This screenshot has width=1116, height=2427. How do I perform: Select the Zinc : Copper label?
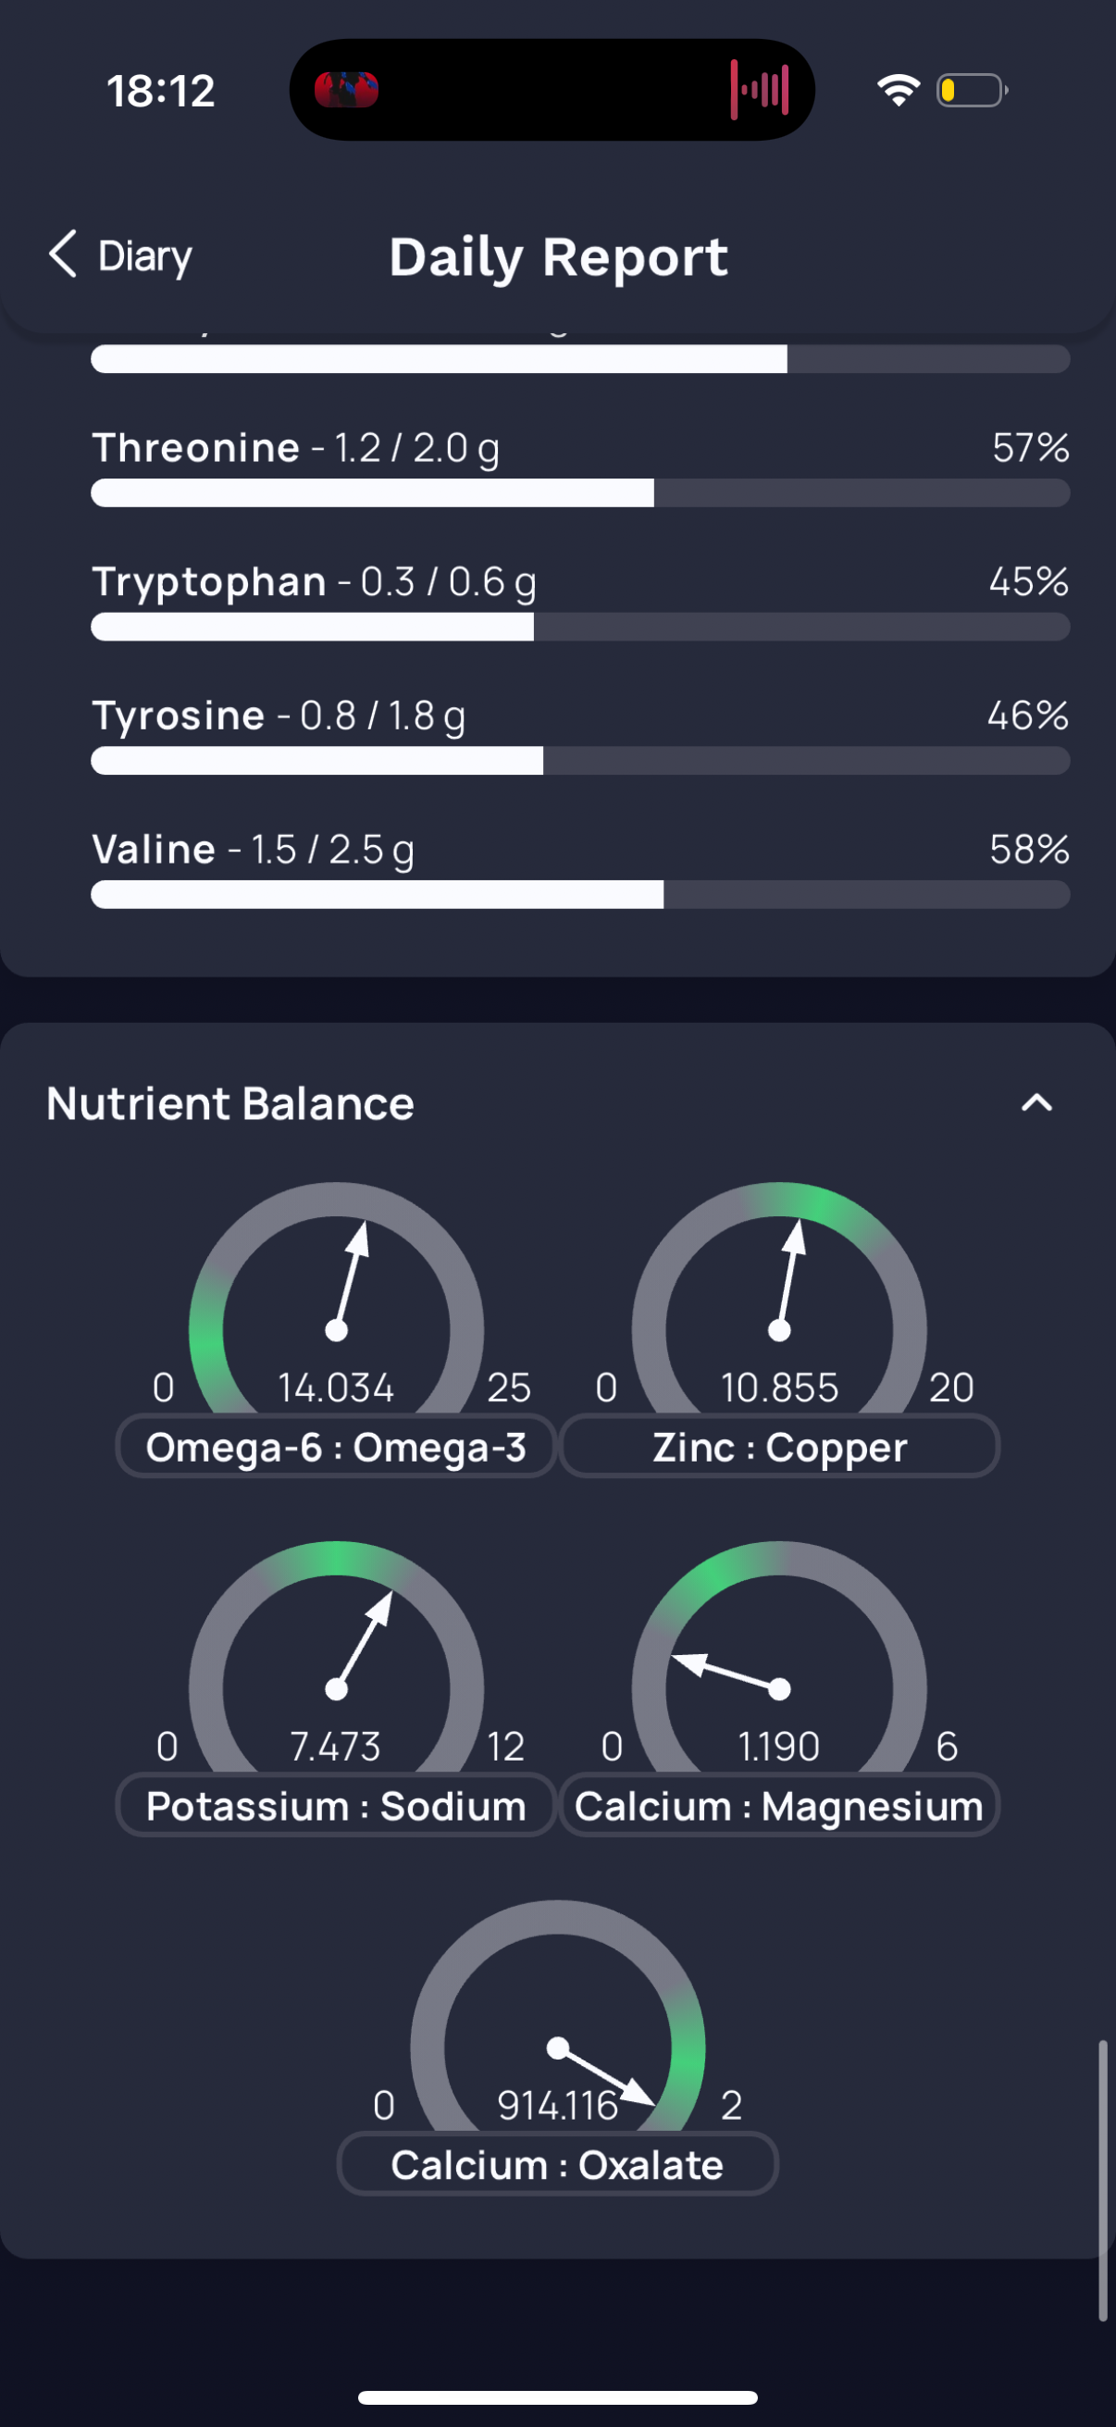780,1446
